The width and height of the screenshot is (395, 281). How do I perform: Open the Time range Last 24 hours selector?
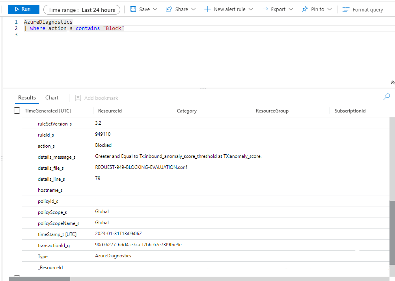coord(82,10)
